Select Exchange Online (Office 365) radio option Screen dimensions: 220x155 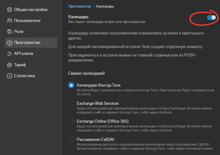[x=71, y=121]
